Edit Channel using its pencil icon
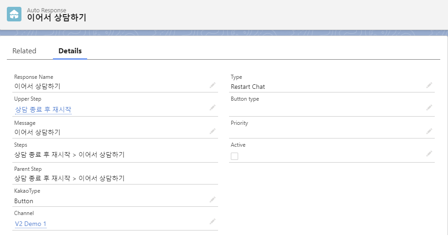 (212, 221)
